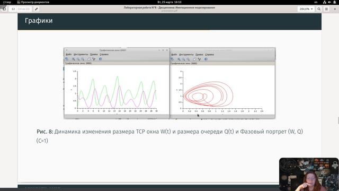Viewport: 339px width, 191px height.
Task: Open the 284,6% zoom level dropdown
Action: [306, 9]
